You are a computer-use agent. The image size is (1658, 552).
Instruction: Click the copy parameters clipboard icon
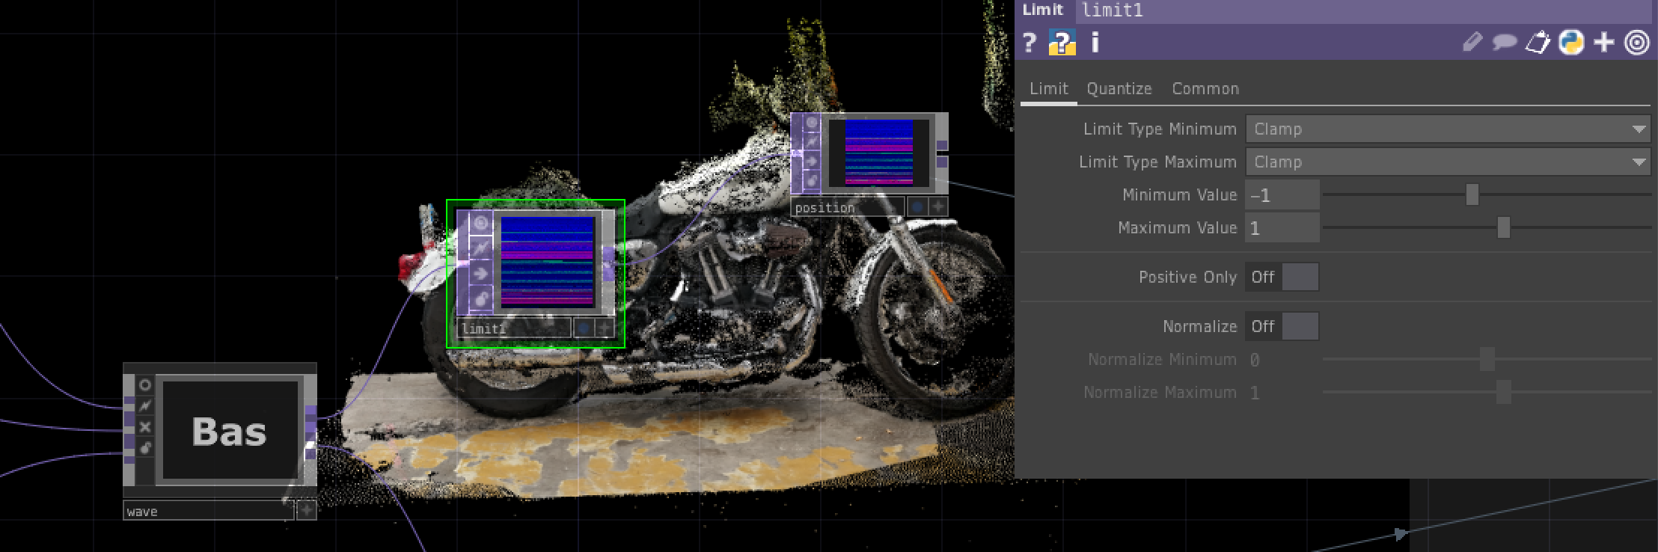pyautogui.click(x=1537, y=43)
